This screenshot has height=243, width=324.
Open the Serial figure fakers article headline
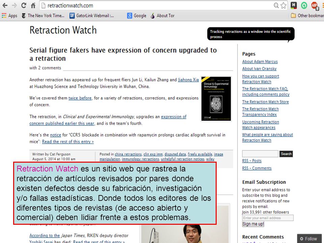point(123,54)
